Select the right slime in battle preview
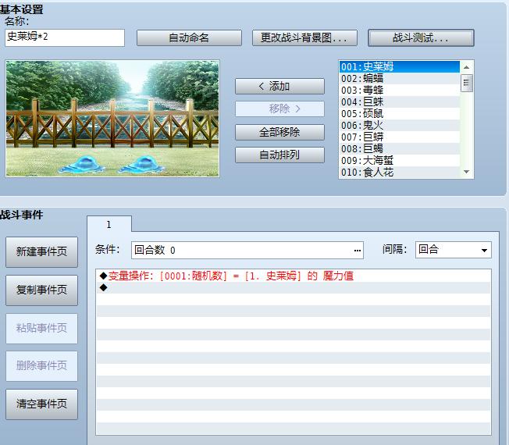The height and width of the screenshot is (445, 509). (141, 164)
